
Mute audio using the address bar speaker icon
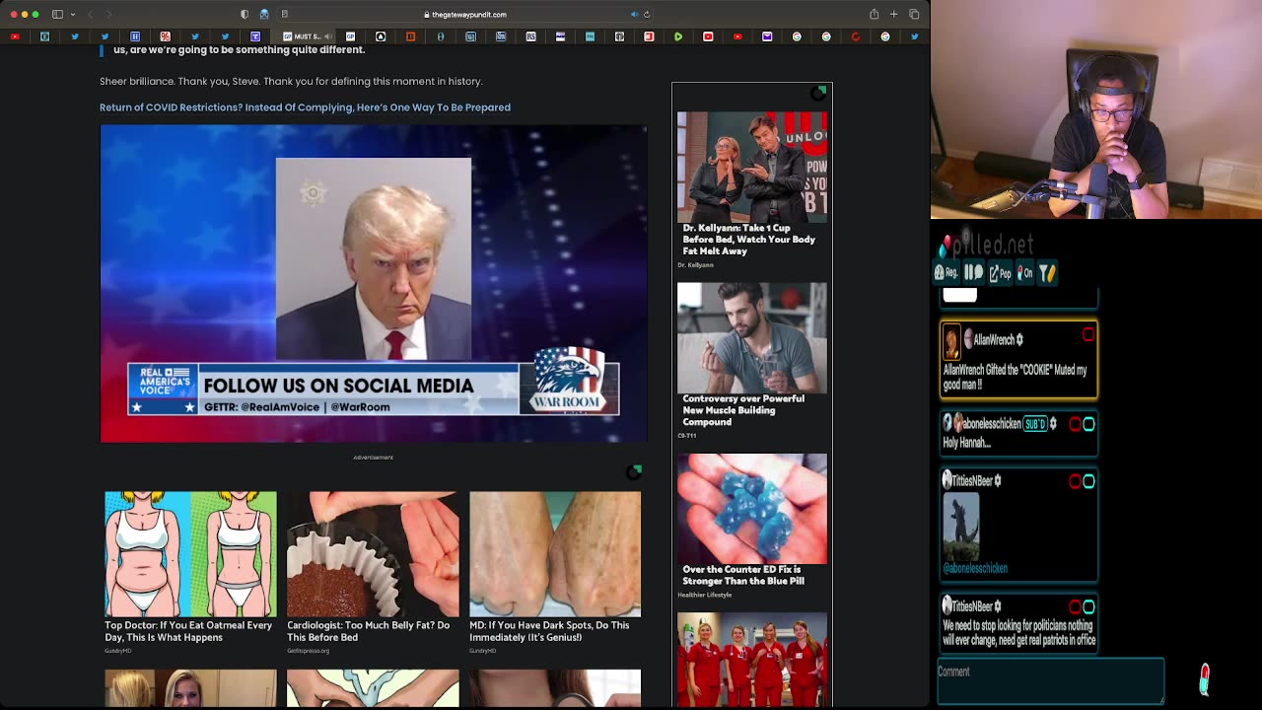click(634, 15)
